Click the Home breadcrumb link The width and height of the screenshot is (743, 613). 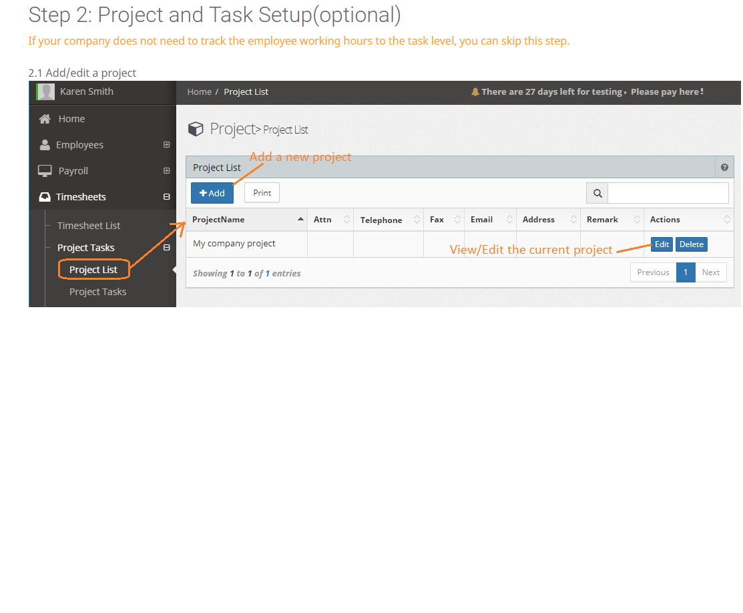click(200, 92)
